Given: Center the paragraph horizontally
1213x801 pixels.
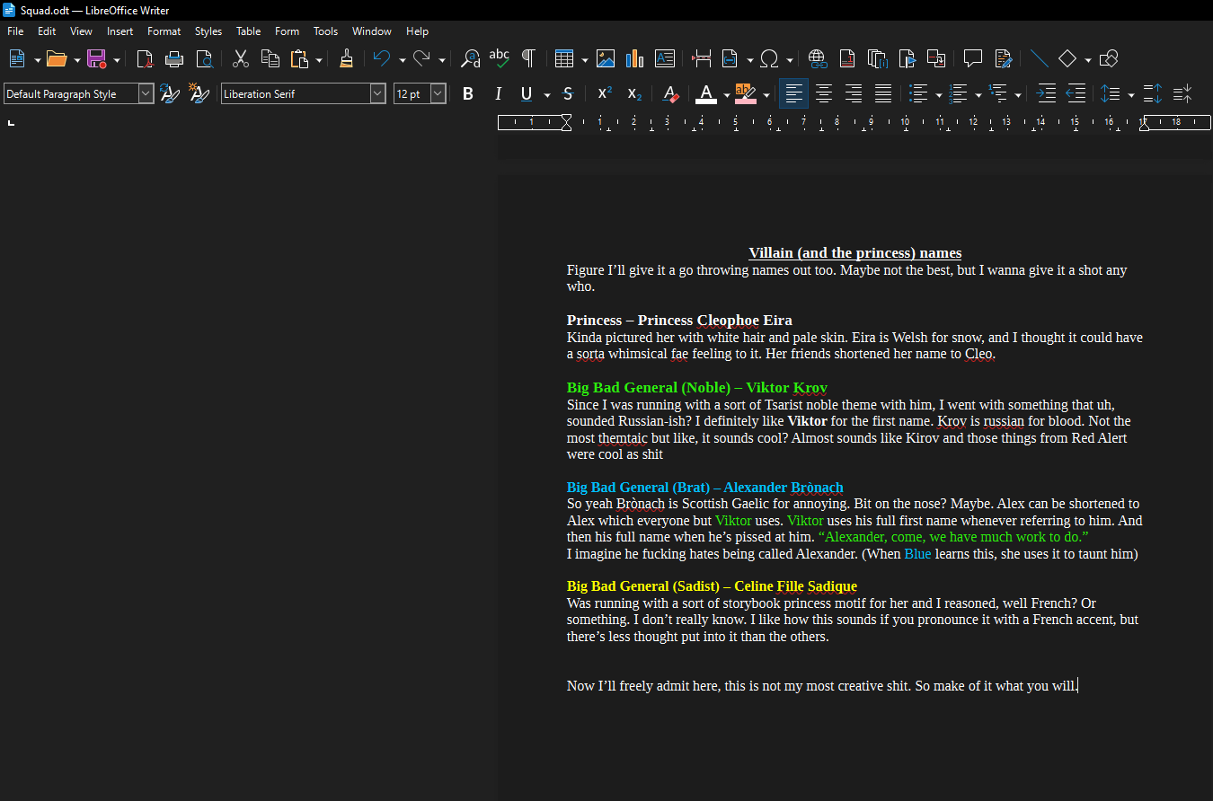Looking at the screenshot, I should (x=823, y=93).
